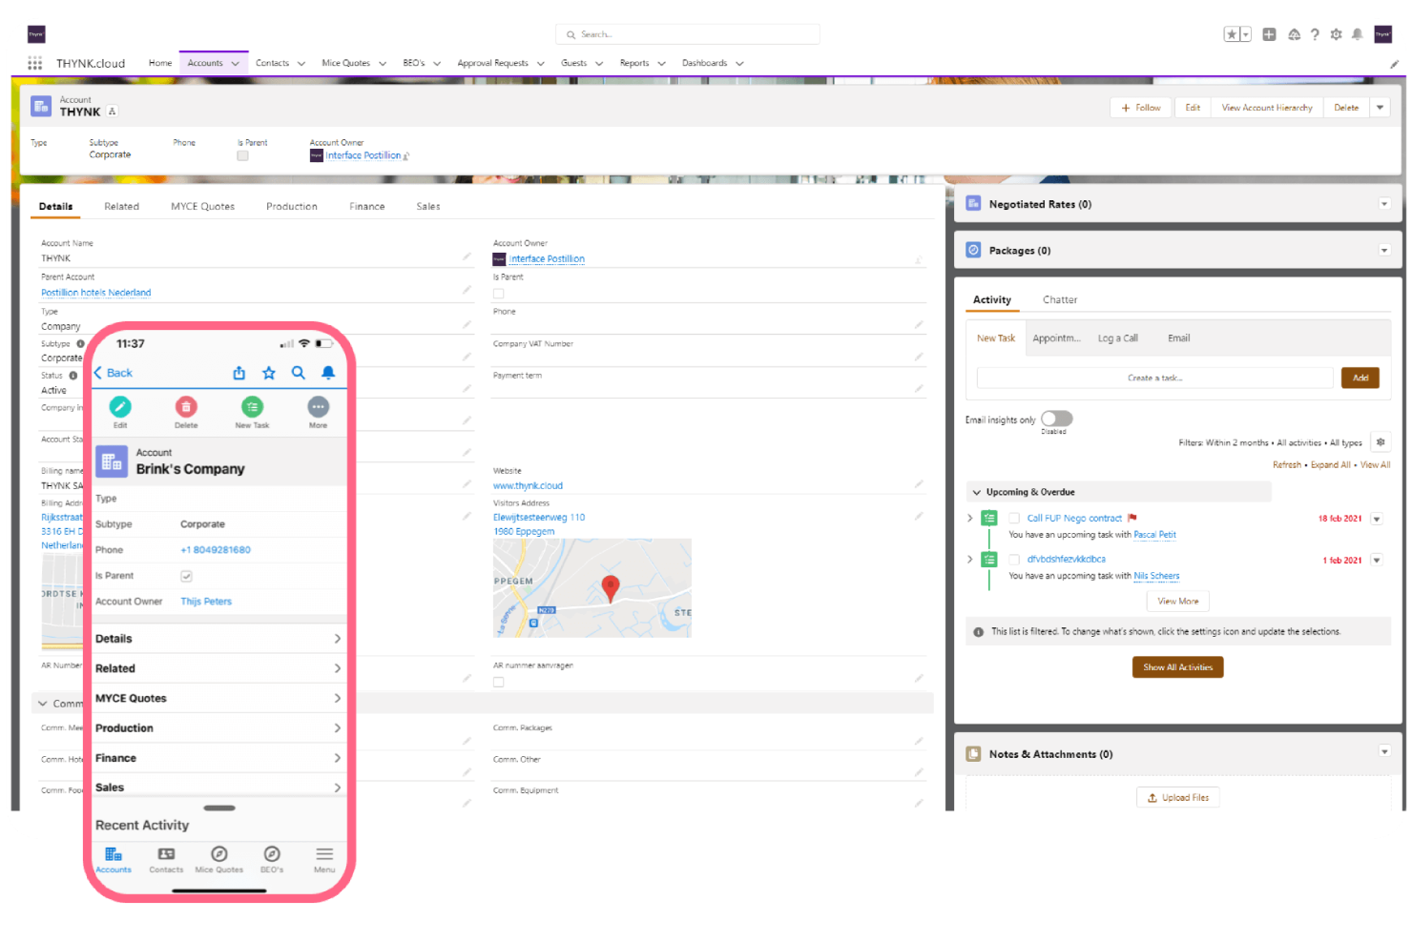Tap the red Delete action on phone
This screenshot has width=1412, height=941.
coord(186,407)
